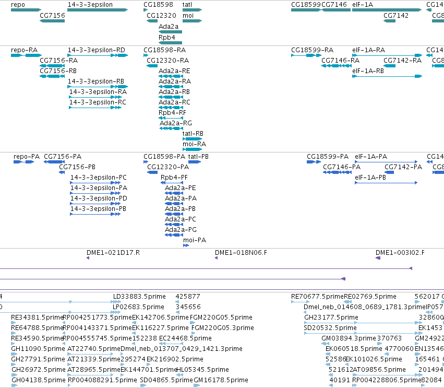Image resolution: width=444 pixels, height=388 pixels.
Task: Open EST AT22740.5prime
Action: [x=94, y=349]
